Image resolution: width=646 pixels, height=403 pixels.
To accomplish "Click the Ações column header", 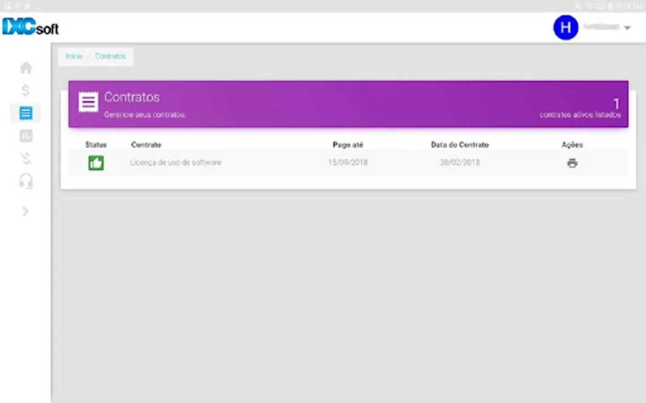I will (572, 145).
